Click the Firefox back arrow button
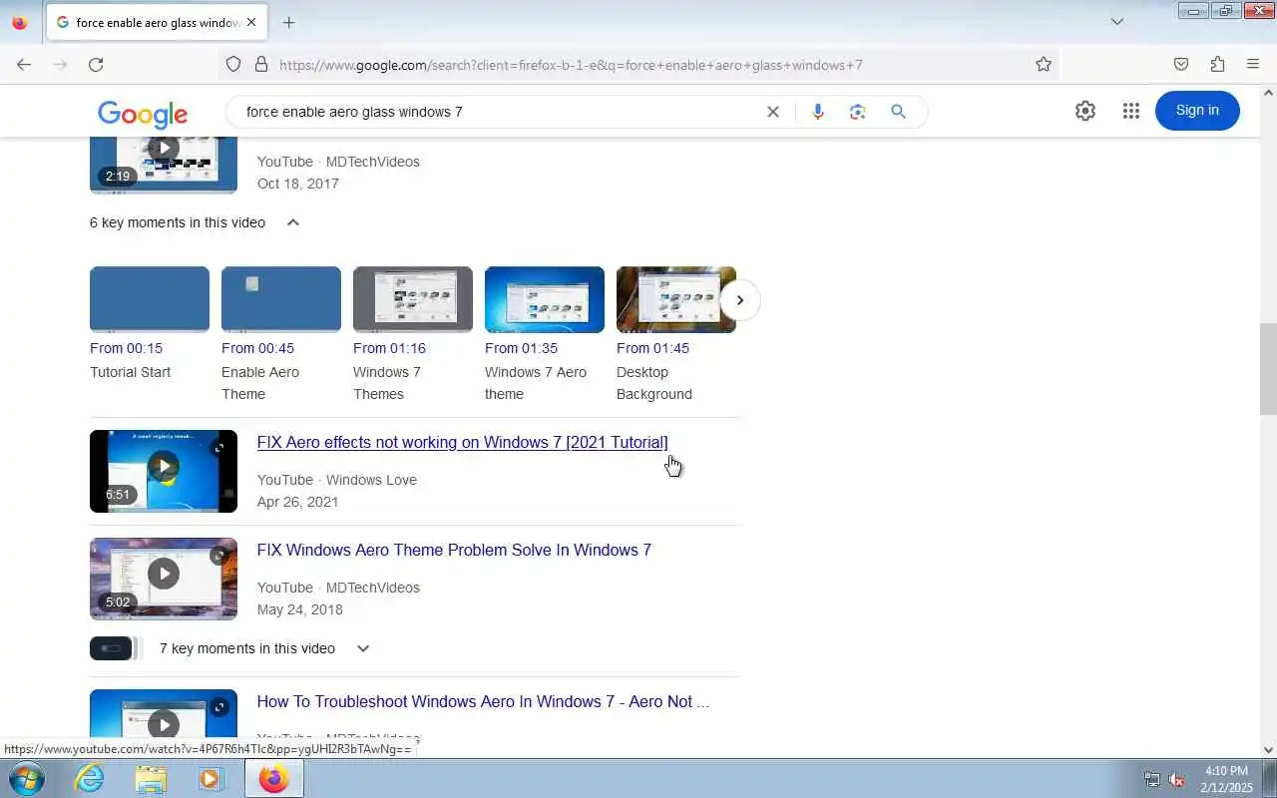Screen dimensions: 1277x798 coord(24,65)
